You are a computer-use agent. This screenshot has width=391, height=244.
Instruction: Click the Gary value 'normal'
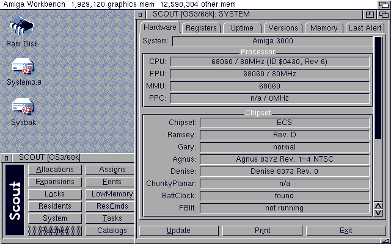[285, 147]
